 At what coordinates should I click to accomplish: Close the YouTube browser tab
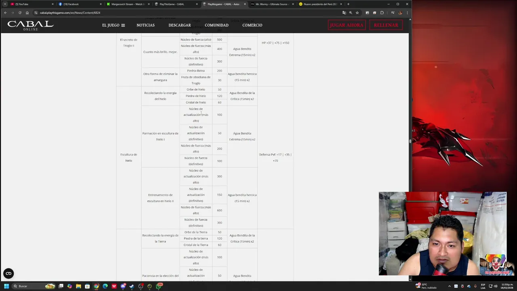click(53, 4)
